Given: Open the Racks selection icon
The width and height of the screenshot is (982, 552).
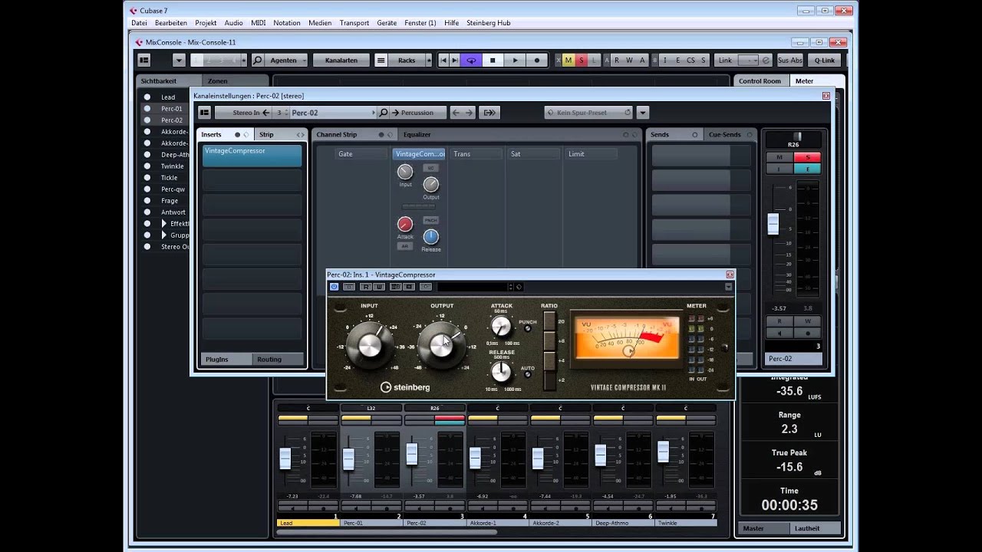Looking at the screenshot, I should (381, 60).
